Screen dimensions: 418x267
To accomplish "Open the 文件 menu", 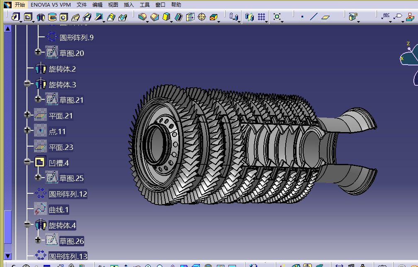I will click(82, 5).
